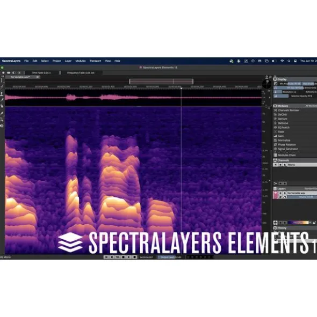The width and height of the screenshot is (317, 317).
Task: Open macOS Spotlight search icon
Action: click(289, 61)
